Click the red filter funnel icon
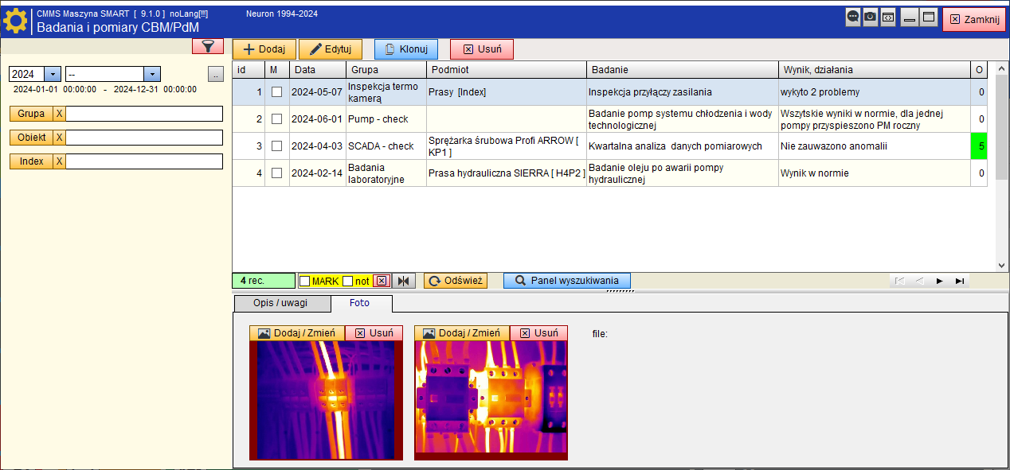This screenshot has height=470, width=1010. [x=208, y=46]
